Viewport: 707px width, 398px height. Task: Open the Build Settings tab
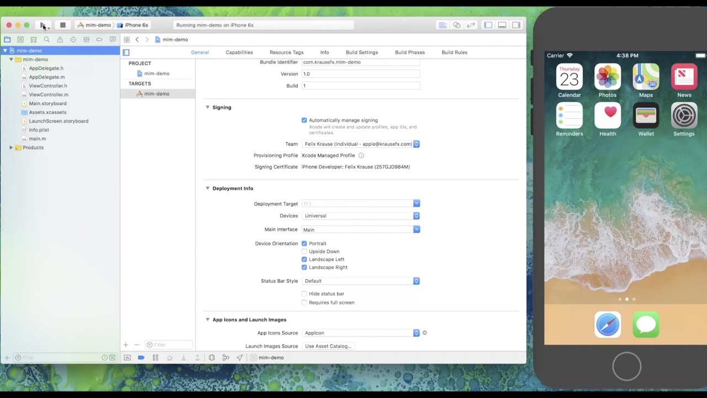click(362, 53)
